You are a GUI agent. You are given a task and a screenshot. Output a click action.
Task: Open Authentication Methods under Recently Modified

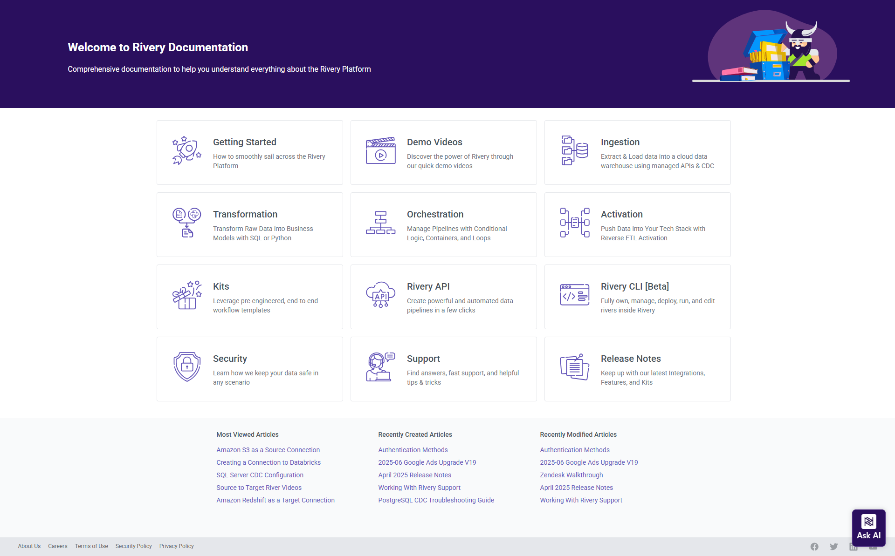coord(575,450)
